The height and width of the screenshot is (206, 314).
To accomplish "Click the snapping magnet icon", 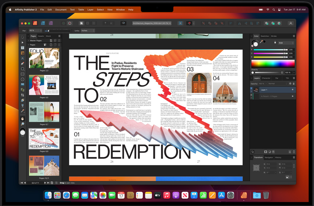I will tap(189, 23).
